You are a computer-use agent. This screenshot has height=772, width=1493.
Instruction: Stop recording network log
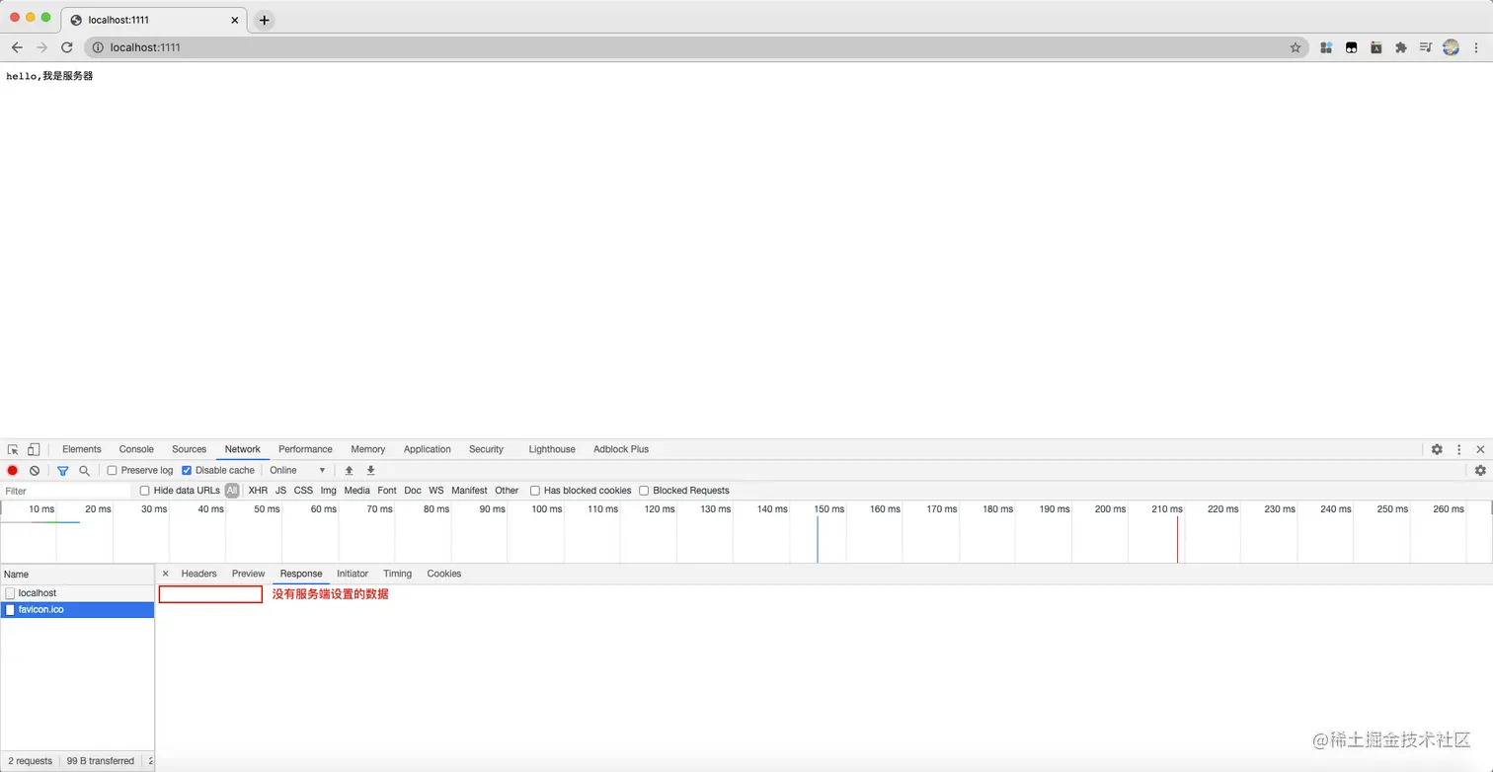click(x=13, y=471)
